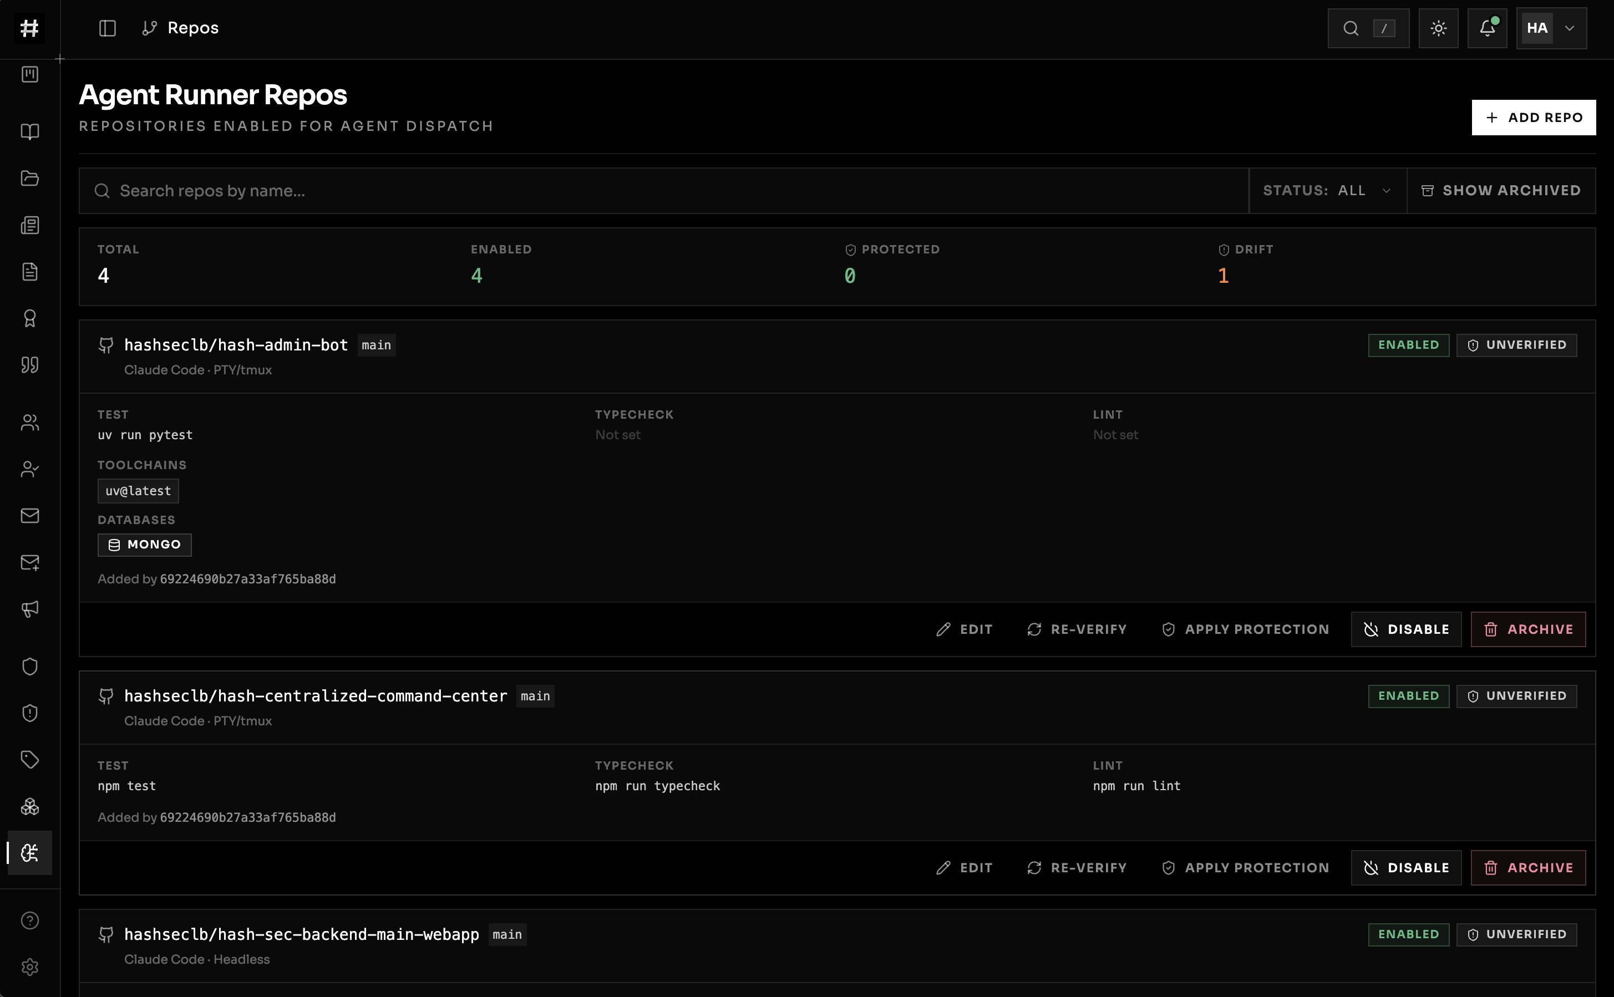Open the HA account menu dropdown
Viewport: 1614px width, 997px height.
(1551, 28)
